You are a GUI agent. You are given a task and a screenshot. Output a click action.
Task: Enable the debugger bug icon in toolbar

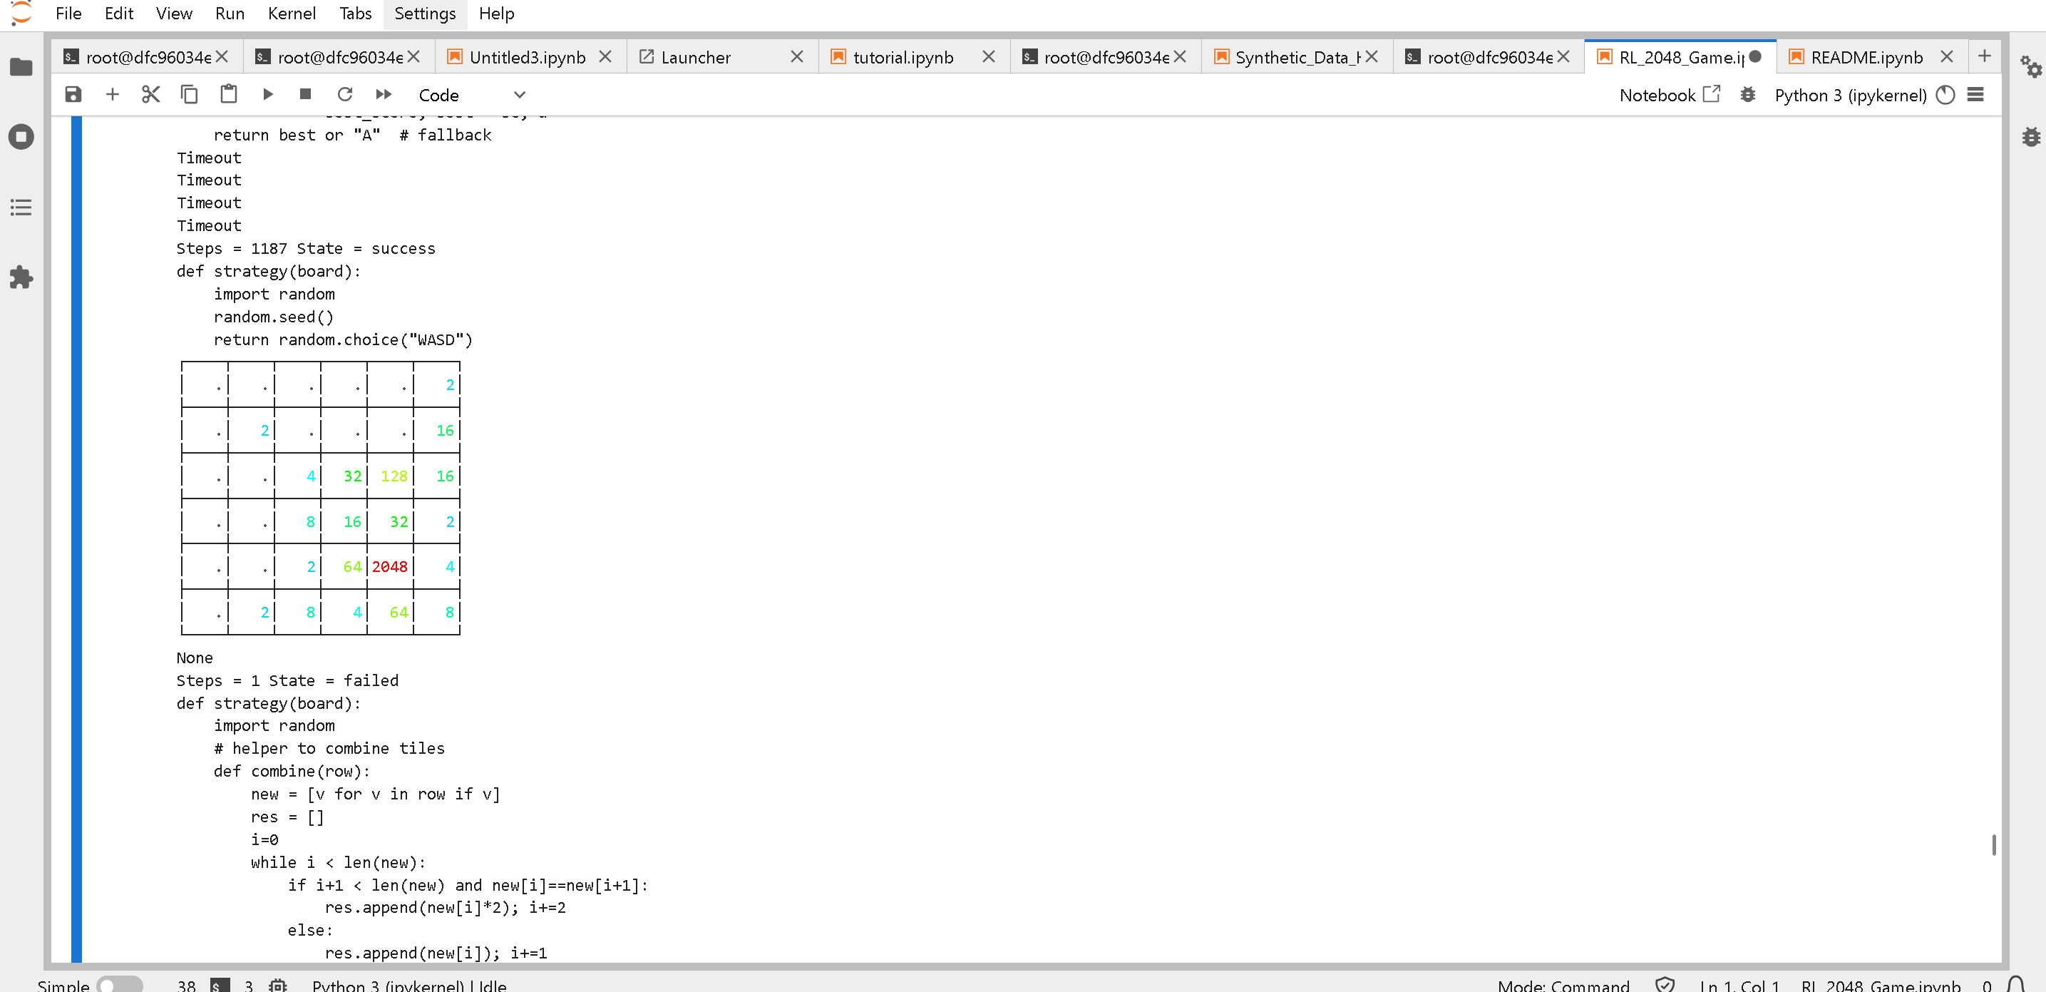click(x=1747, y=96)
